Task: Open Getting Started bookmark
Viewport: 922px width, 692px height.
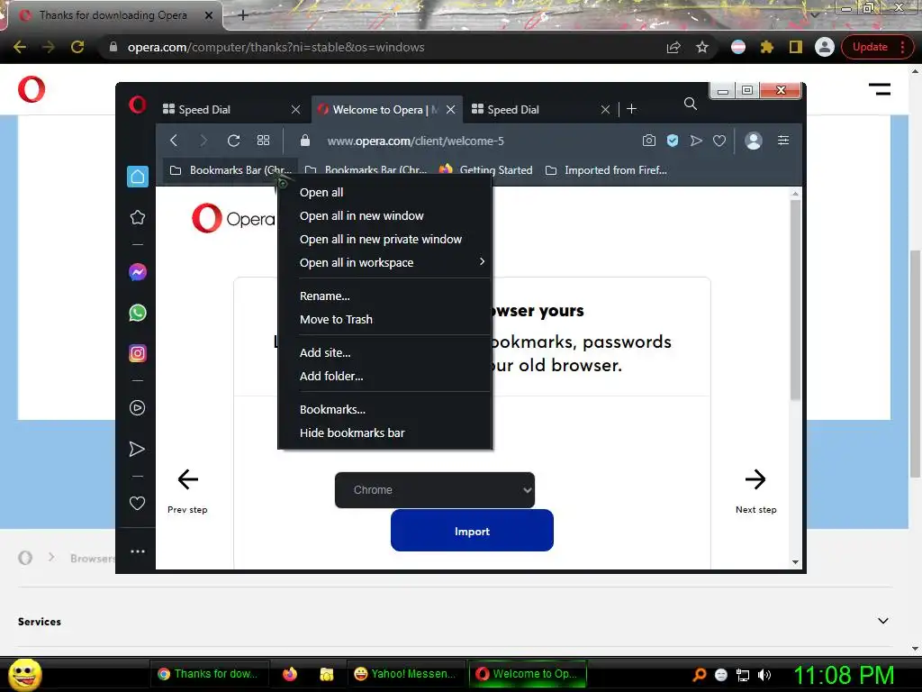Action: coord(486,170)
